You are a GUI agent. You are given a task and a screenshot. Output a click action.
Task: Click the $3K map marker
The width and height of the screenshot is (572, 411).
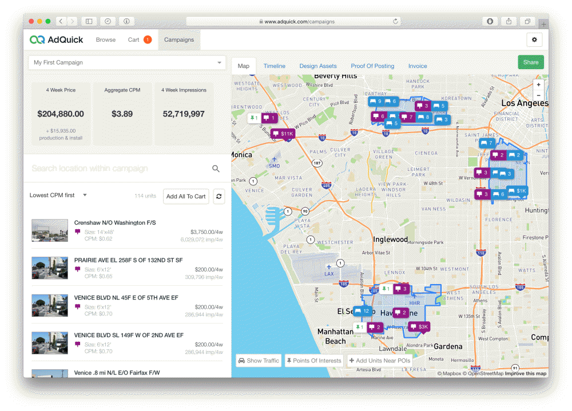pyautogui.click(x=419, y=327)
